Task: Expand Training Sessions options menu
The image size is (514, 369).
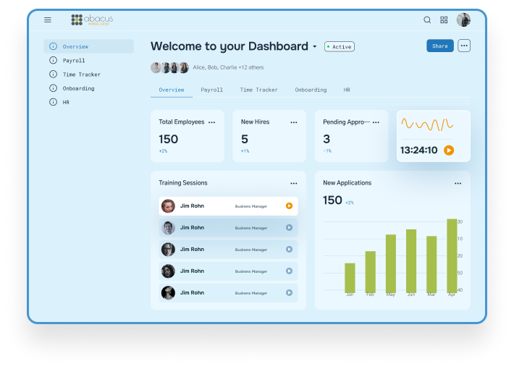Action: pyautogui.click(x=294, y=184)
